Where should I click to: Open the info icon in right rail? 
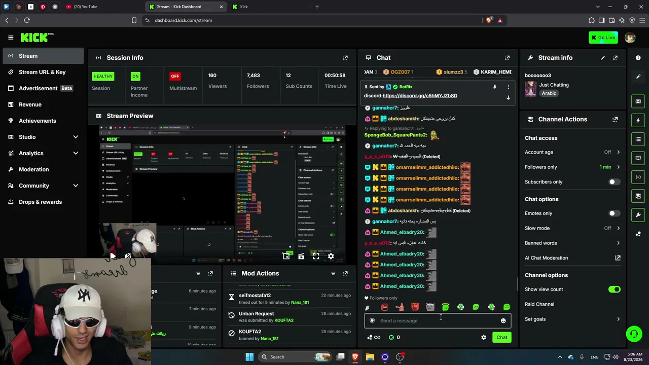pos(638,58)
